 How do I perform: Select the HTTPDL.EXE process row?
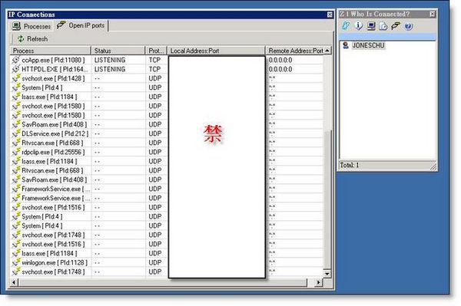(167, 69)
